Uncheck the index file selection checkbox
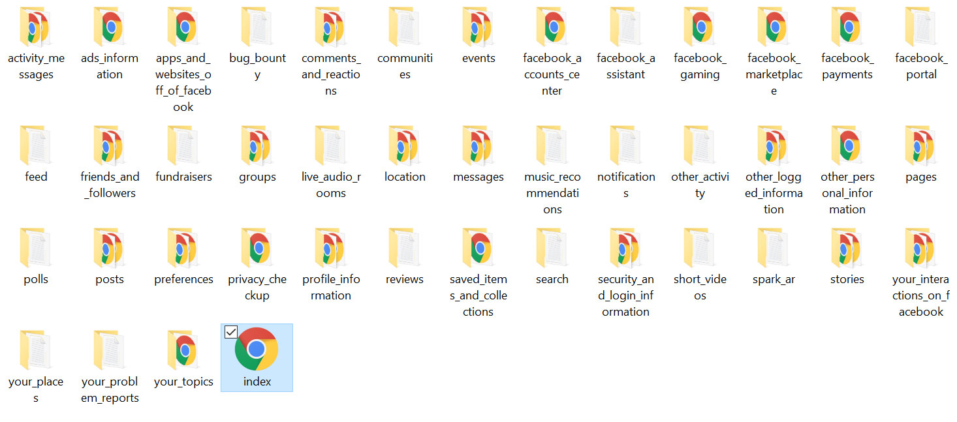The width and height of the screenshot is (957, 422). pos(230,332)
